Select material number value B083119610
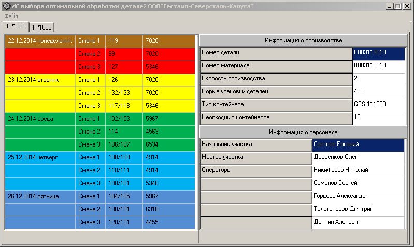 (379, 67)
